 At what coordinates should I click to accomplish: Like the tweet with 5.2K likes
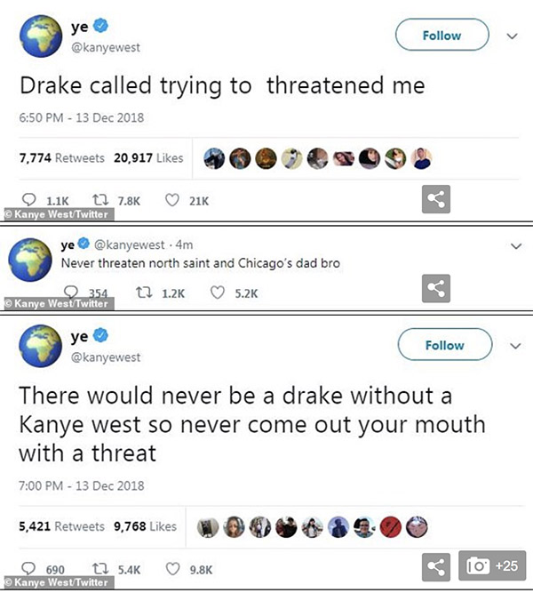click(218, 292)
